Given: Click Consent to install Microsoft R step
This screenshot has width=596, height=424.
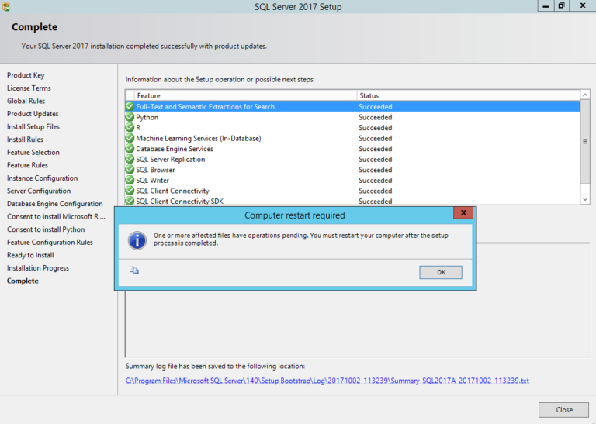Looking at the screenshot, I should point(56,216).
